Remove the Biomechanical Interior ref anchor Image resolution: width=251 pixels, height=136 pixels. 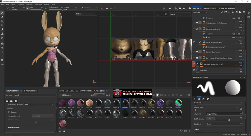click(x=243, y=47)
